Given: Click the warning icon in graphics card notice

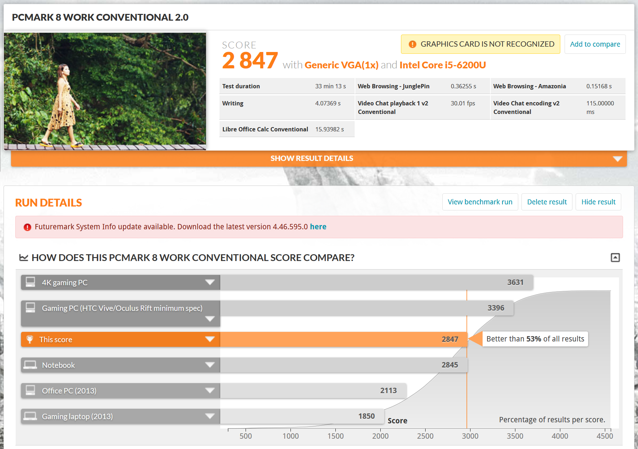Looking at the screenshot, I should coord(412,44).
